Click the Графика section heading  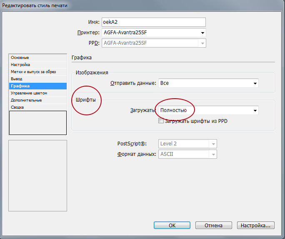pyautogui.click(x=82, y=58)
